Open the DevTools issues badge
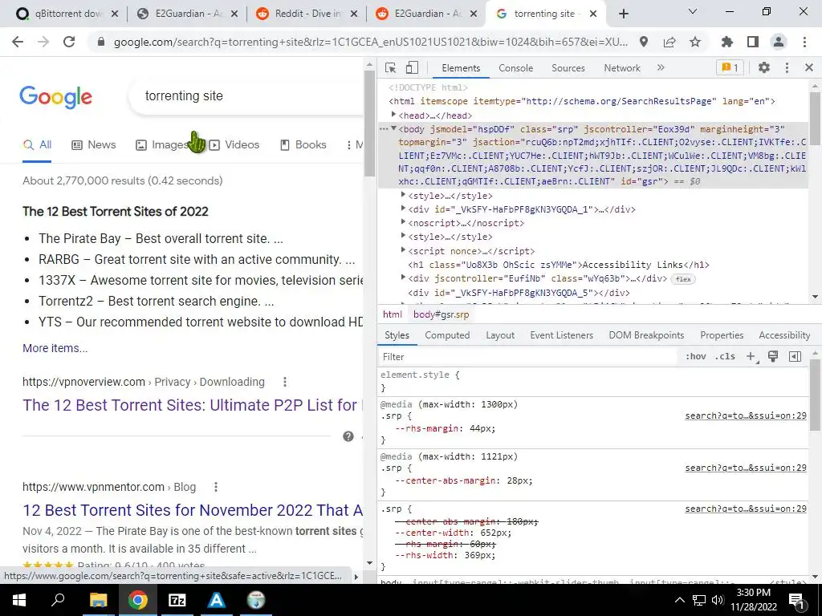This screenshot has height=616, width=822. click(730, 67)
